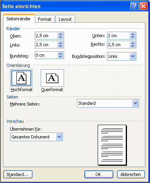This screenshot has height=183, width=150.
Task: Open the Bundstegposition dropdown
Action: [132, 56]
